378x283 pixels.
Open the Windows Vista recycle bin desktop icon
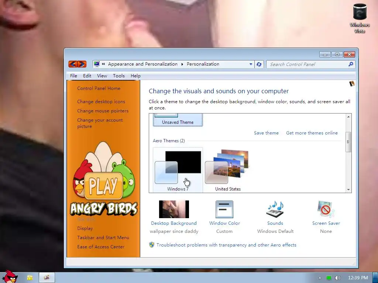pyautogui.click(x=360, y=18)
